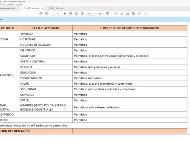Click USOS DE SUELO PERMITIDOS Y PROHIBIDOS header
The image size is (190, 142).
[130, 28]
